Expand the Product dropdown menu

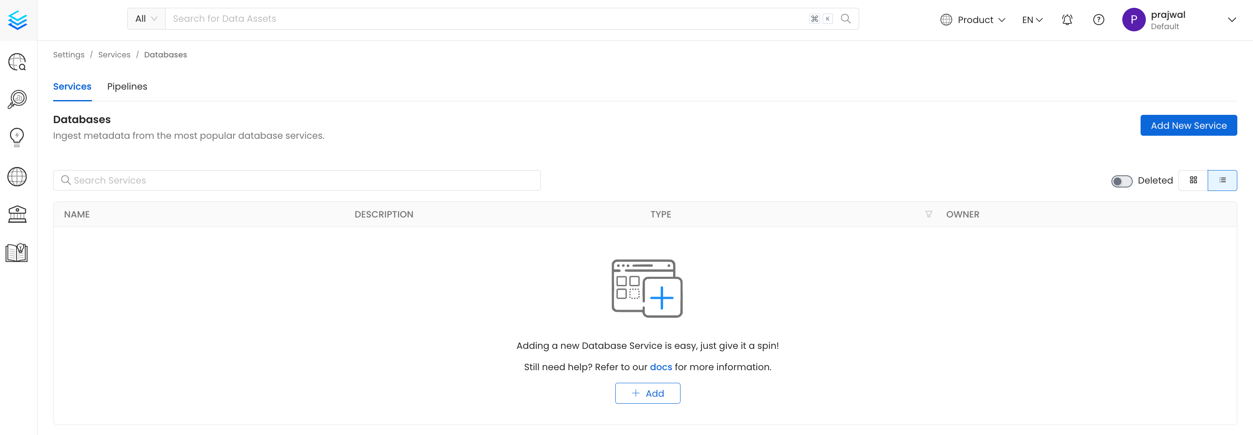972,20
